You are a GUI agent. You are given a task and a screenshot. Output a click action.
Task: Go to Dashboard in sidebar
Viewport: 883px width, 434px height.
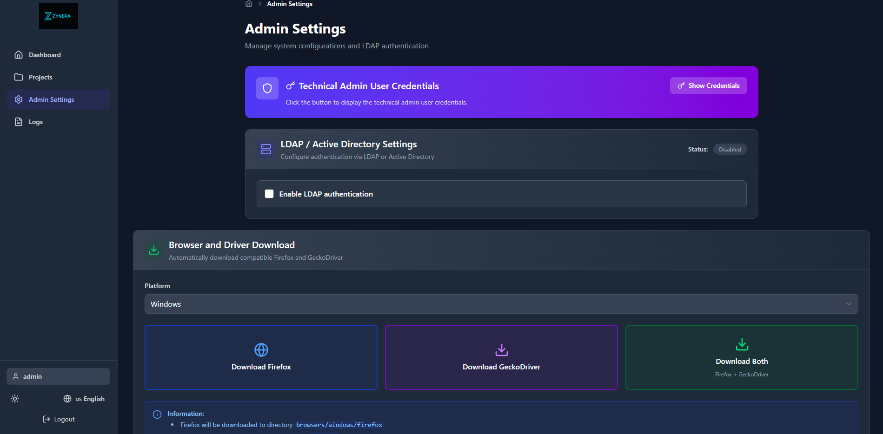[45, 55]
